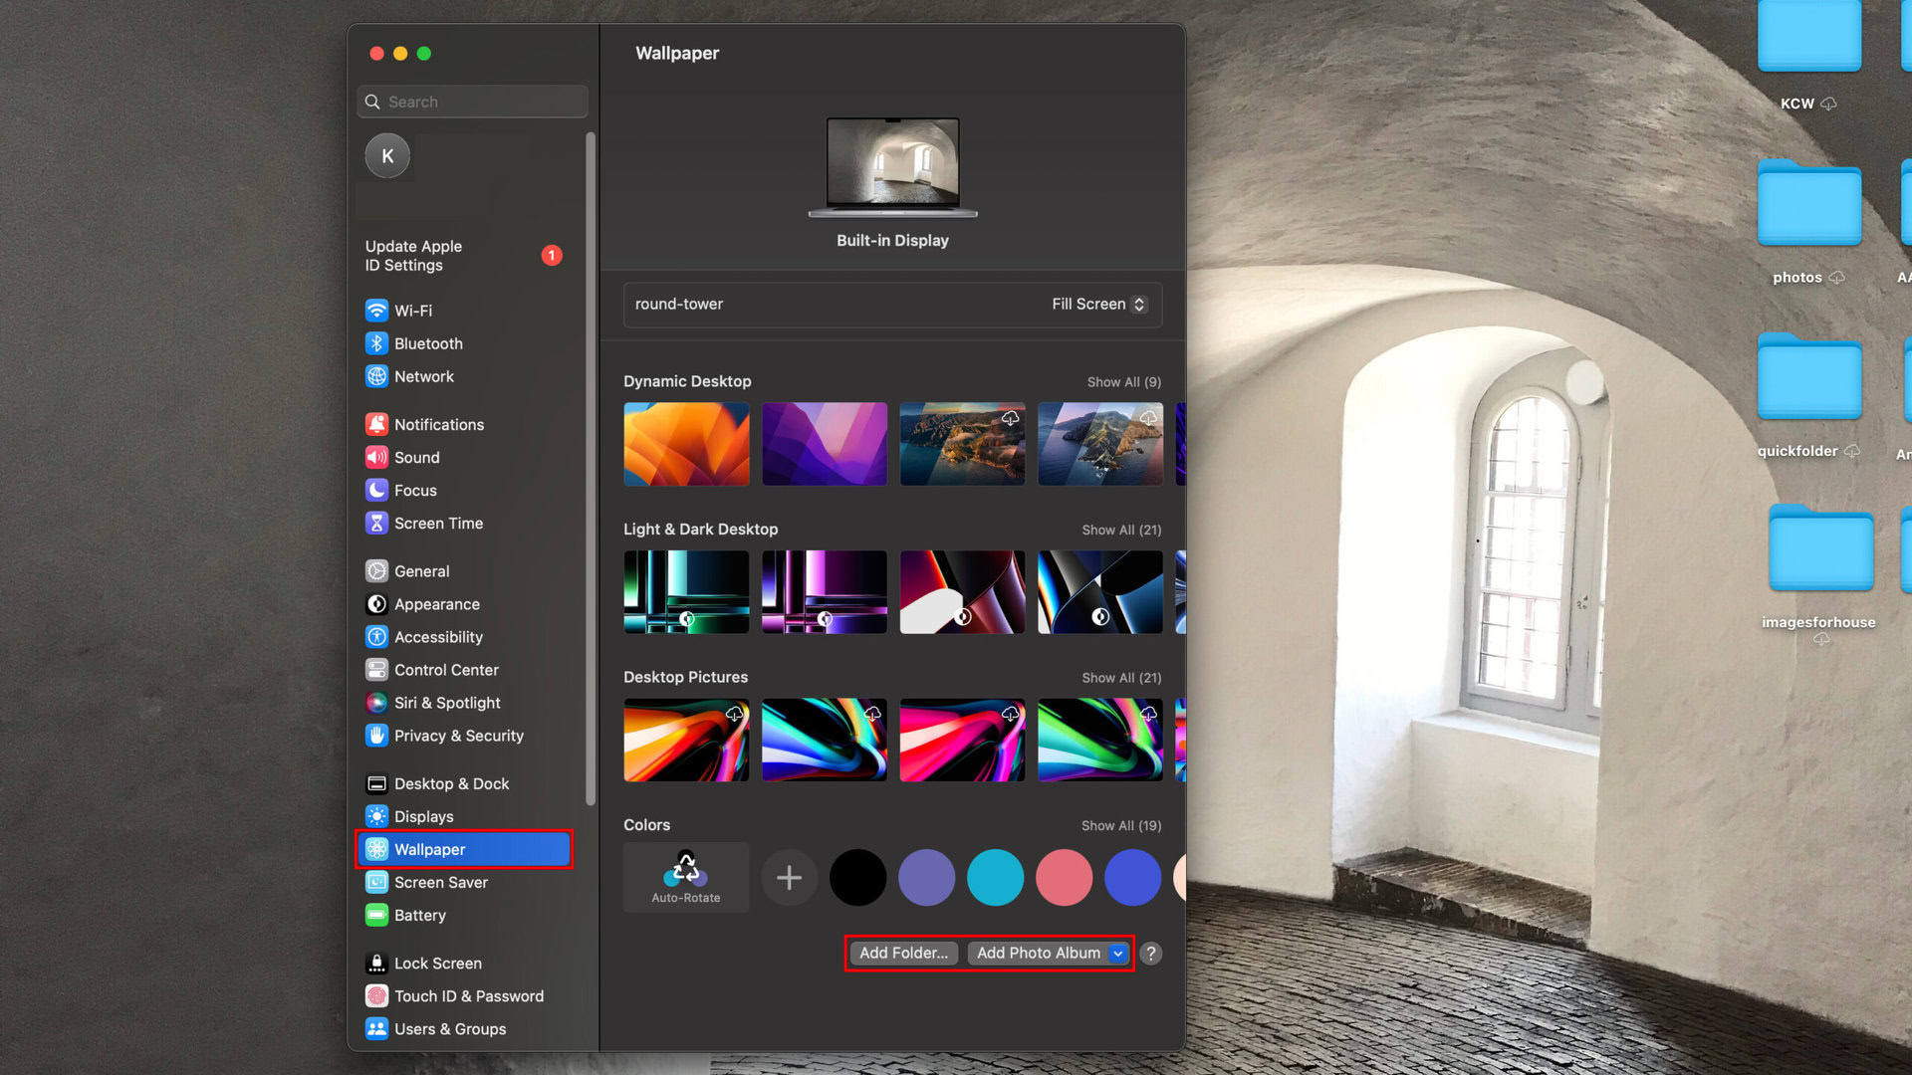The width and height of the screenshot is (1912, 1075).
Task: Go to Displays settings in sidebar
Action: [423, 816]
